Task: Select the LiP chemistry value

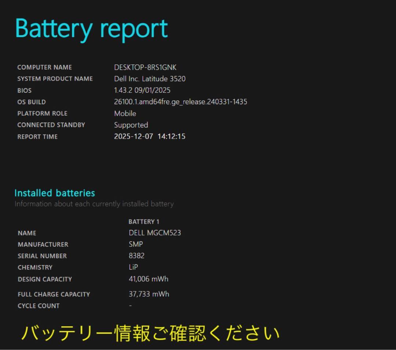Action: click(x=133, y=267)
